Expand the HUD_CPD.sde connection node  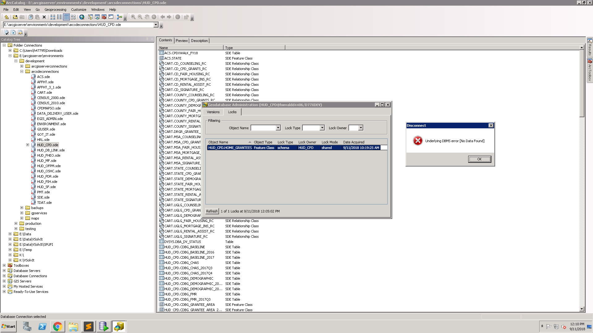pyautogui.click(x=27, y=145)
